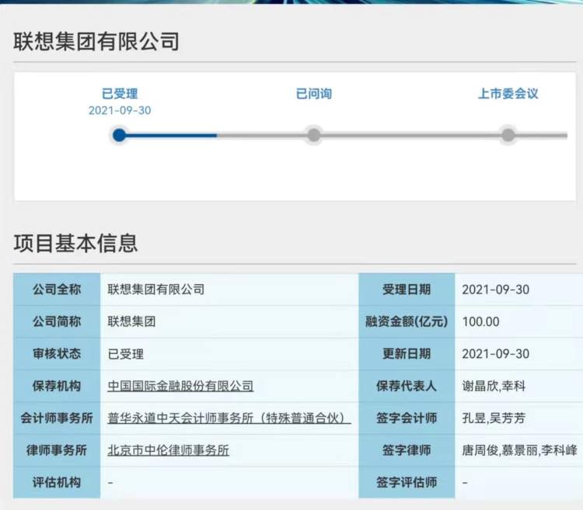Open the 中国国际金融股份有限公司 sponsor link
The height and width of the screenshot is (510, 583).
[180, 386]
